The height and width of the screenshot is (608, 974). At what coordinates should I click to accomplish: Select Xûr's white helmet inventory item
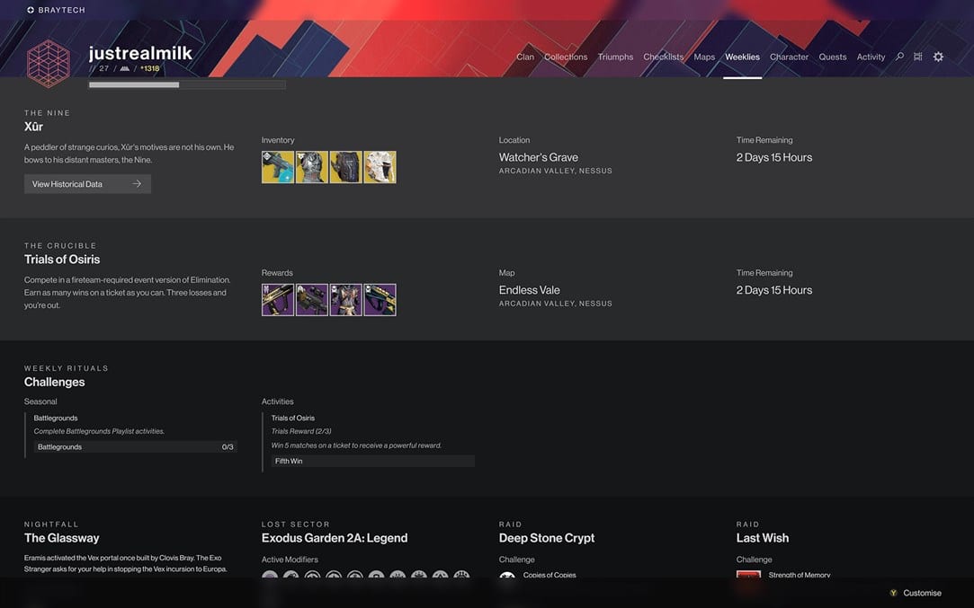point(380,167)
